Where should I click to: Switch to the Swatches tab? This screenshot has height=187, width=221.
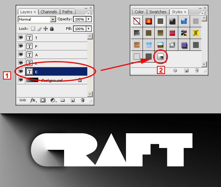158,12
